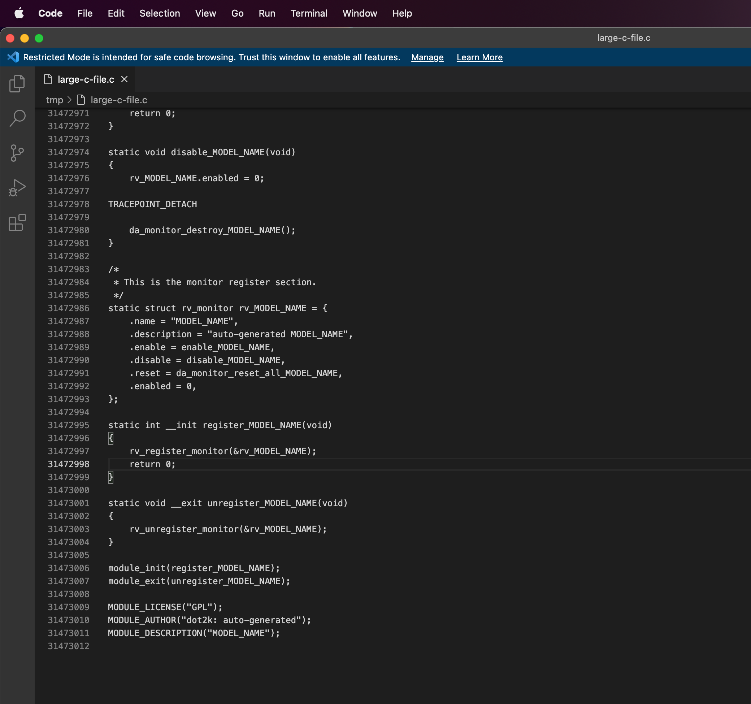This screenshot has height=704, width=751.
Task: Open the Terminal menu
Action: pyautogui.click(x=309, y=13)
